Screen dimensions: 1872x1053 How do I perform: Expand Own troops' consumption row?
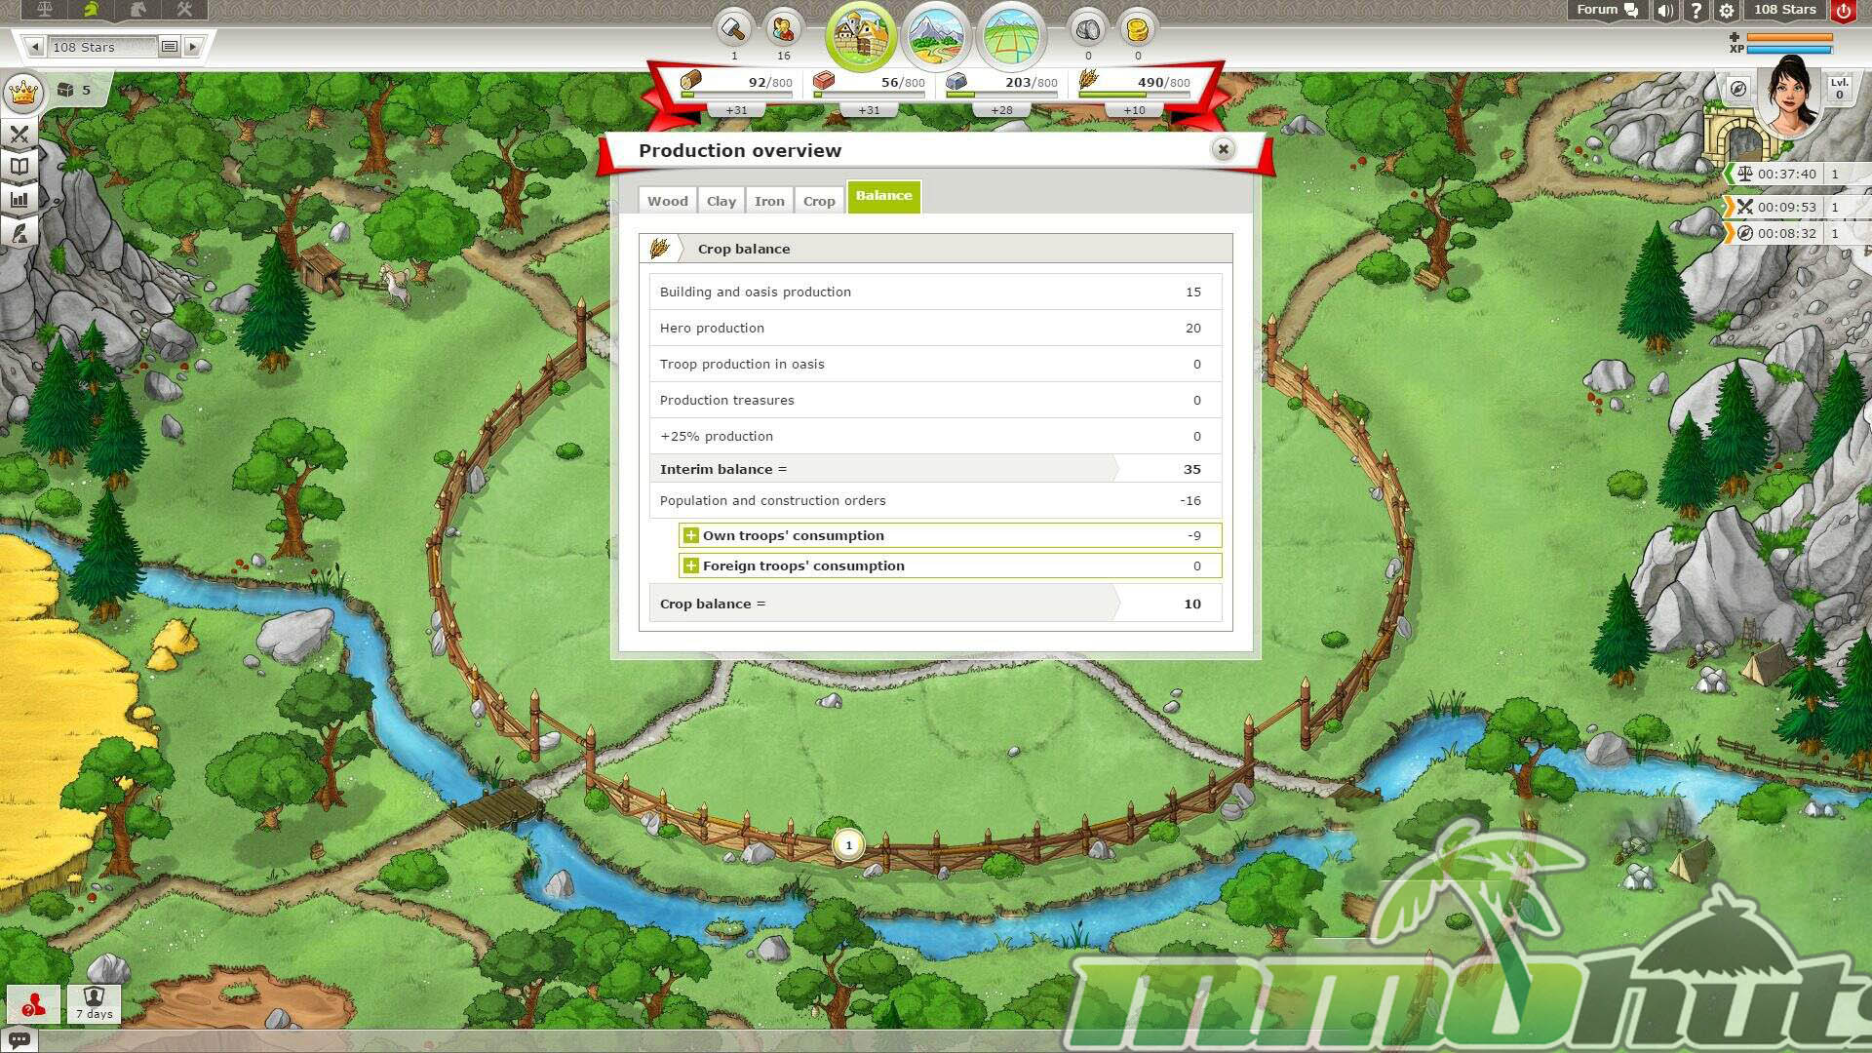(691, 535)
